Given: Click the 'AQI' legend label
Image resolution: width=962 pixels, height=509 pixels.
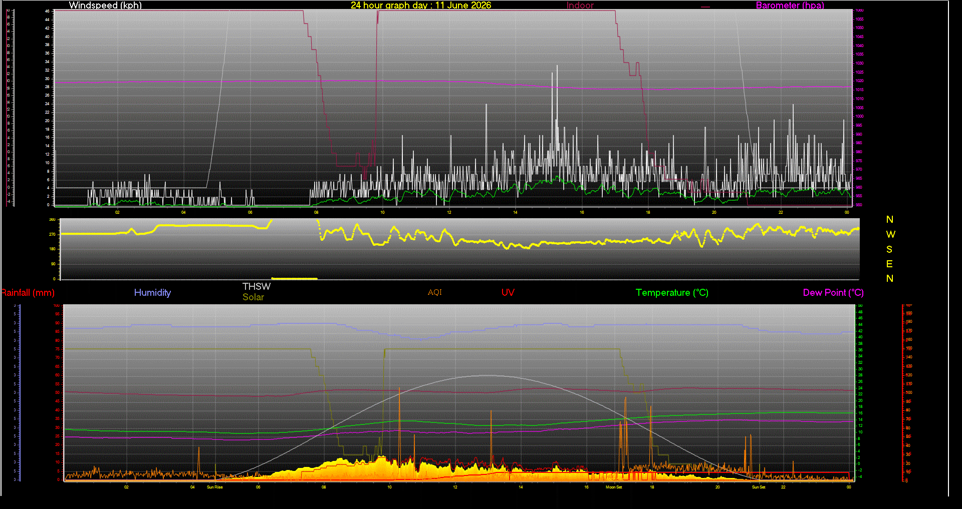Looking at the screenshot, I should pos(435,292).
